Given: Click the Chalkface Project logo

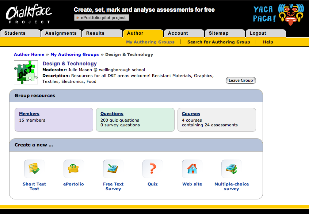Looking at the screenshot, I should pos(28,15).
